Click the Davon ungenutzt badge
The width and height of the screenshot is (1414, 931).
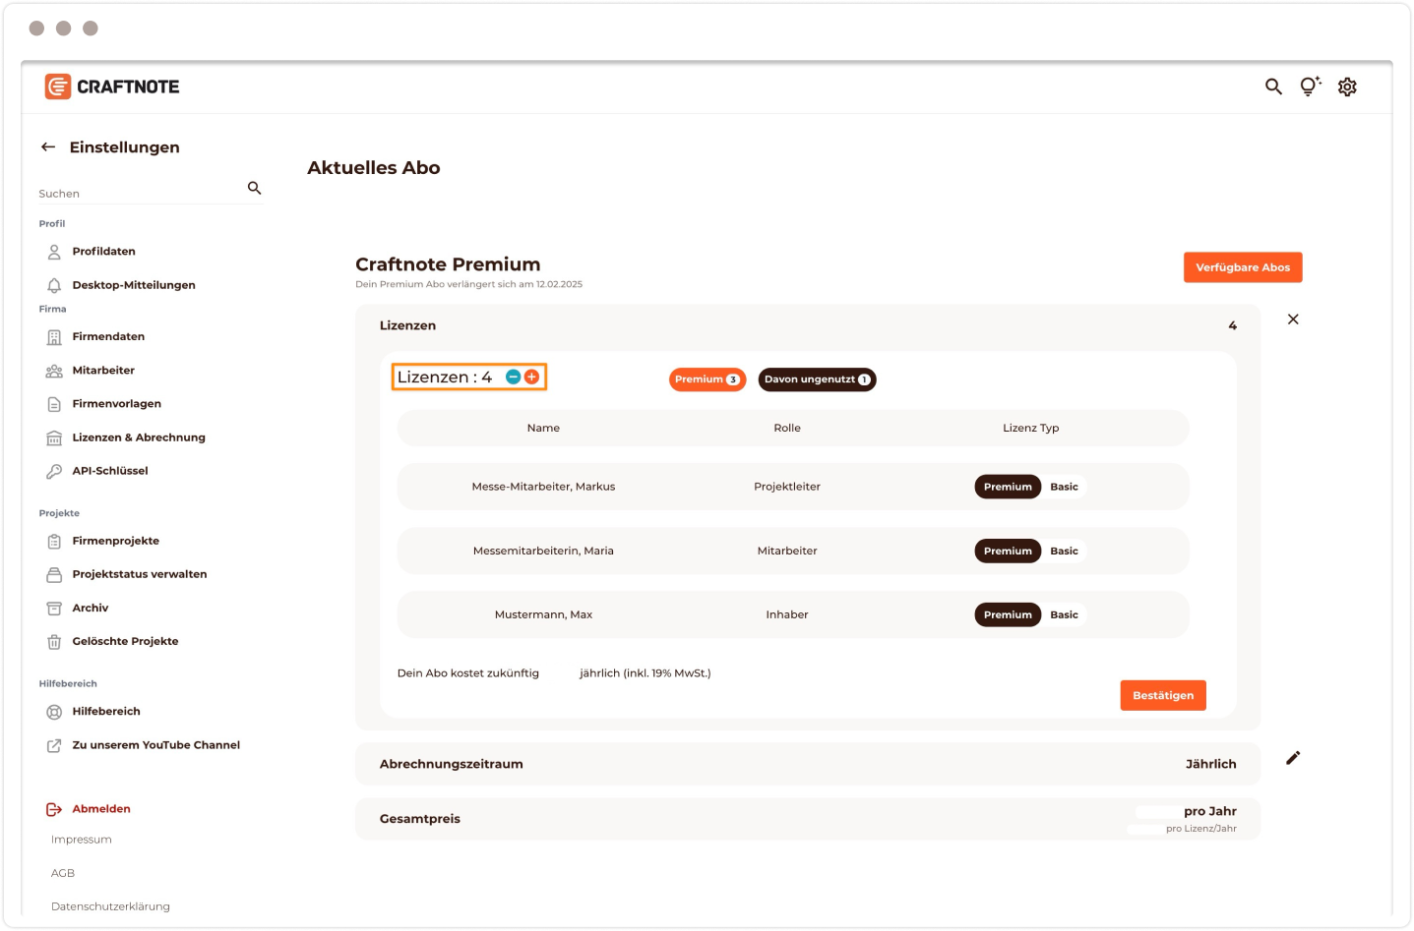(817, 379)
